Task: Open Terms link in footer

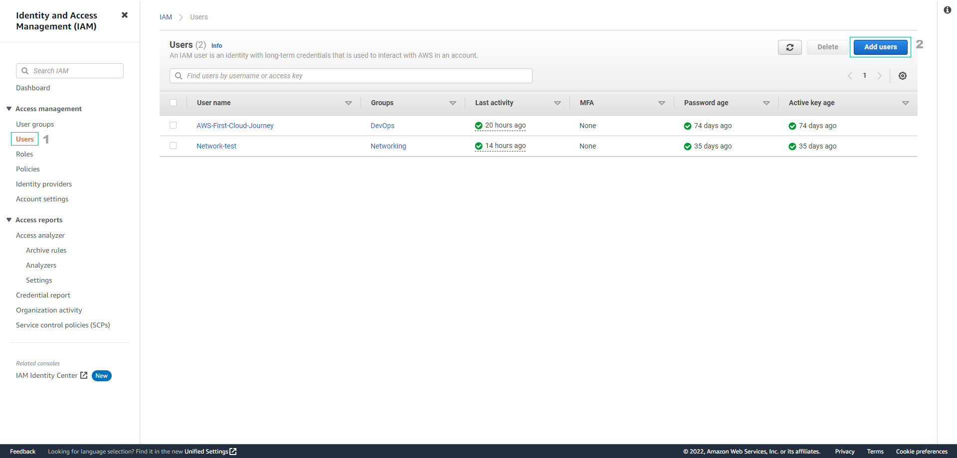Action: (x=875, y=452)
